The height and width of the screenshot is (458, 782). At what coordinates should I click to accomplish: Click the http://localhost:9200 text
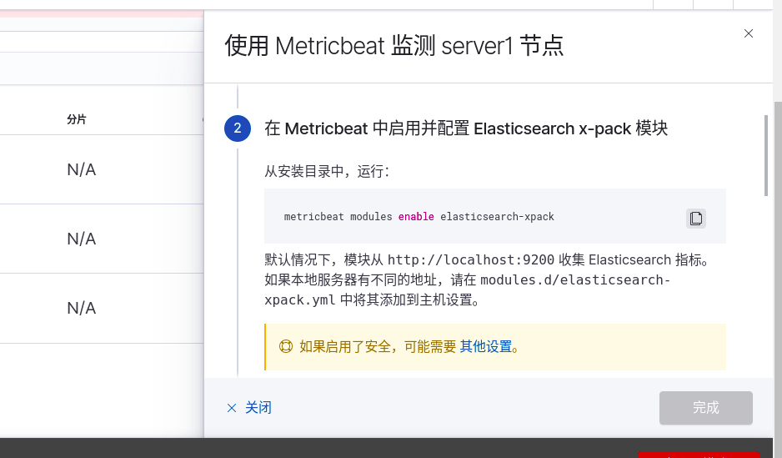[470, 260]
